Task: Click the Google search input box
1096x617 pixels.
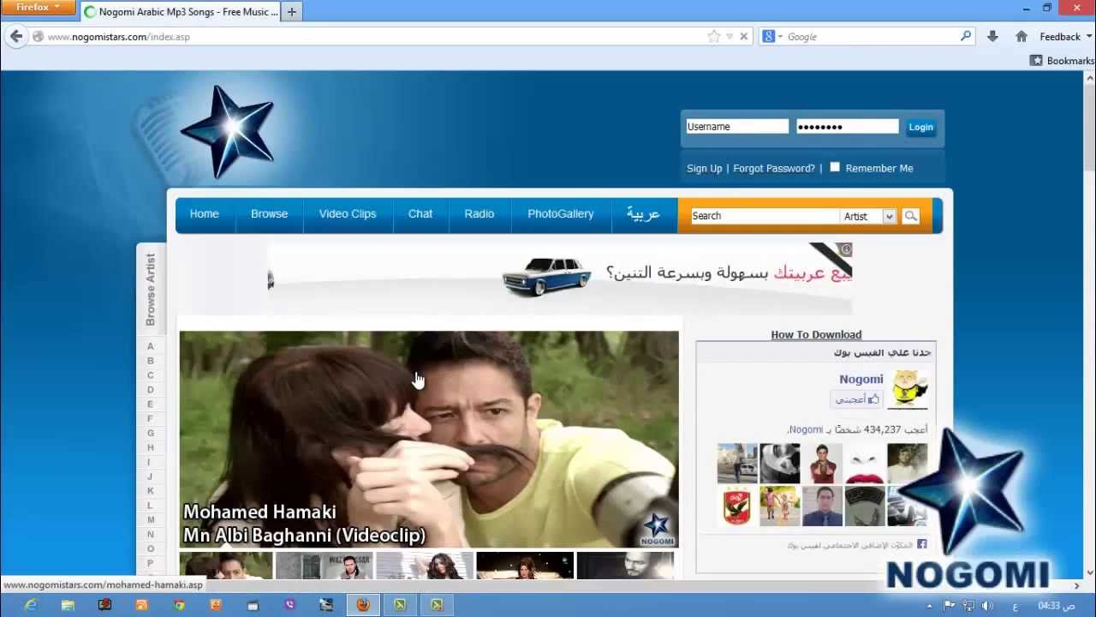Action: click(x=872, y=36)
